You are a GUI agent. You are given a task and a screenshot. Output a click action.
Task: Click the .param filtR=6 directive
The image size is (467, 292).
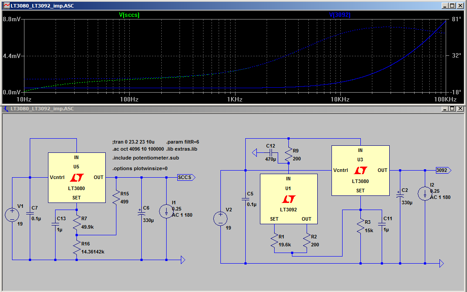tap(183, 142)
